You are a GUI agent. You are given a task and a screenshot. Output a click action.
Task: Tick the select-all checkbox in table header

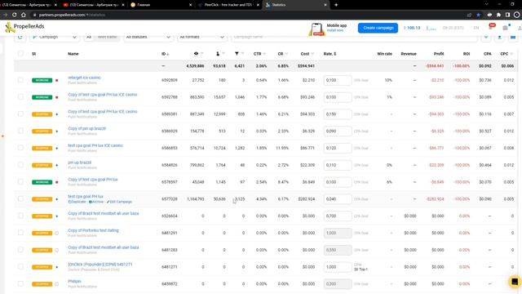(x=20, y=54)
